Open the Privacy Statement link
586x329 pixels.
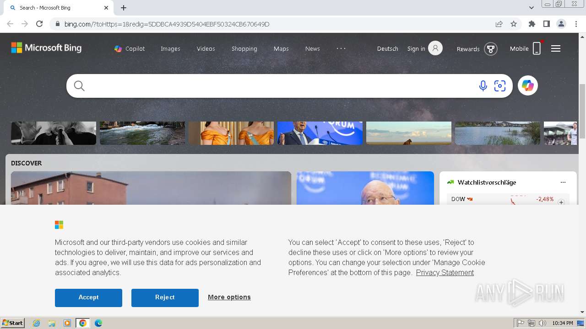445,272
